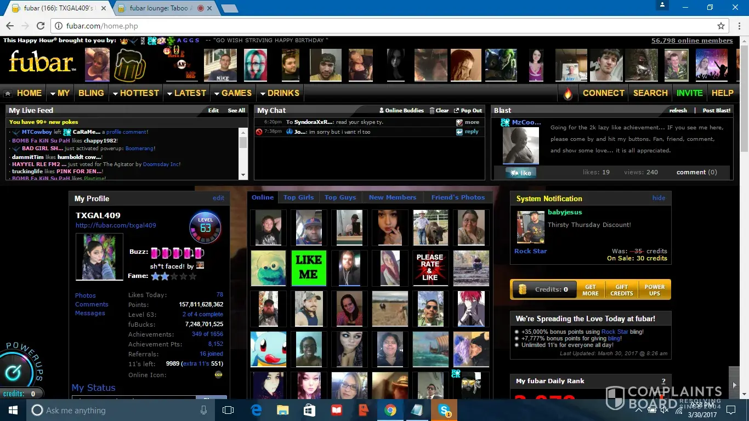
Task: Click the fubar.com/txgal409 profile URL
Action: (x=116, y=225)
